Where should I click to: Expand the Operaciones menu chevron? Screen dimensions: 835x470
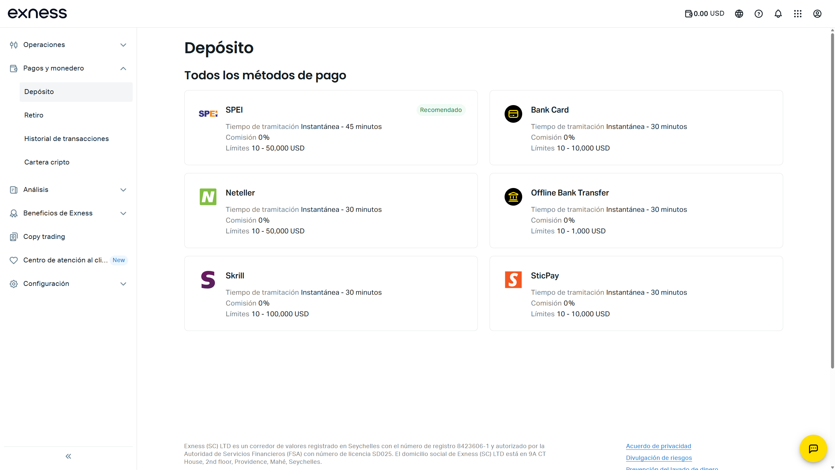[123, 45]
